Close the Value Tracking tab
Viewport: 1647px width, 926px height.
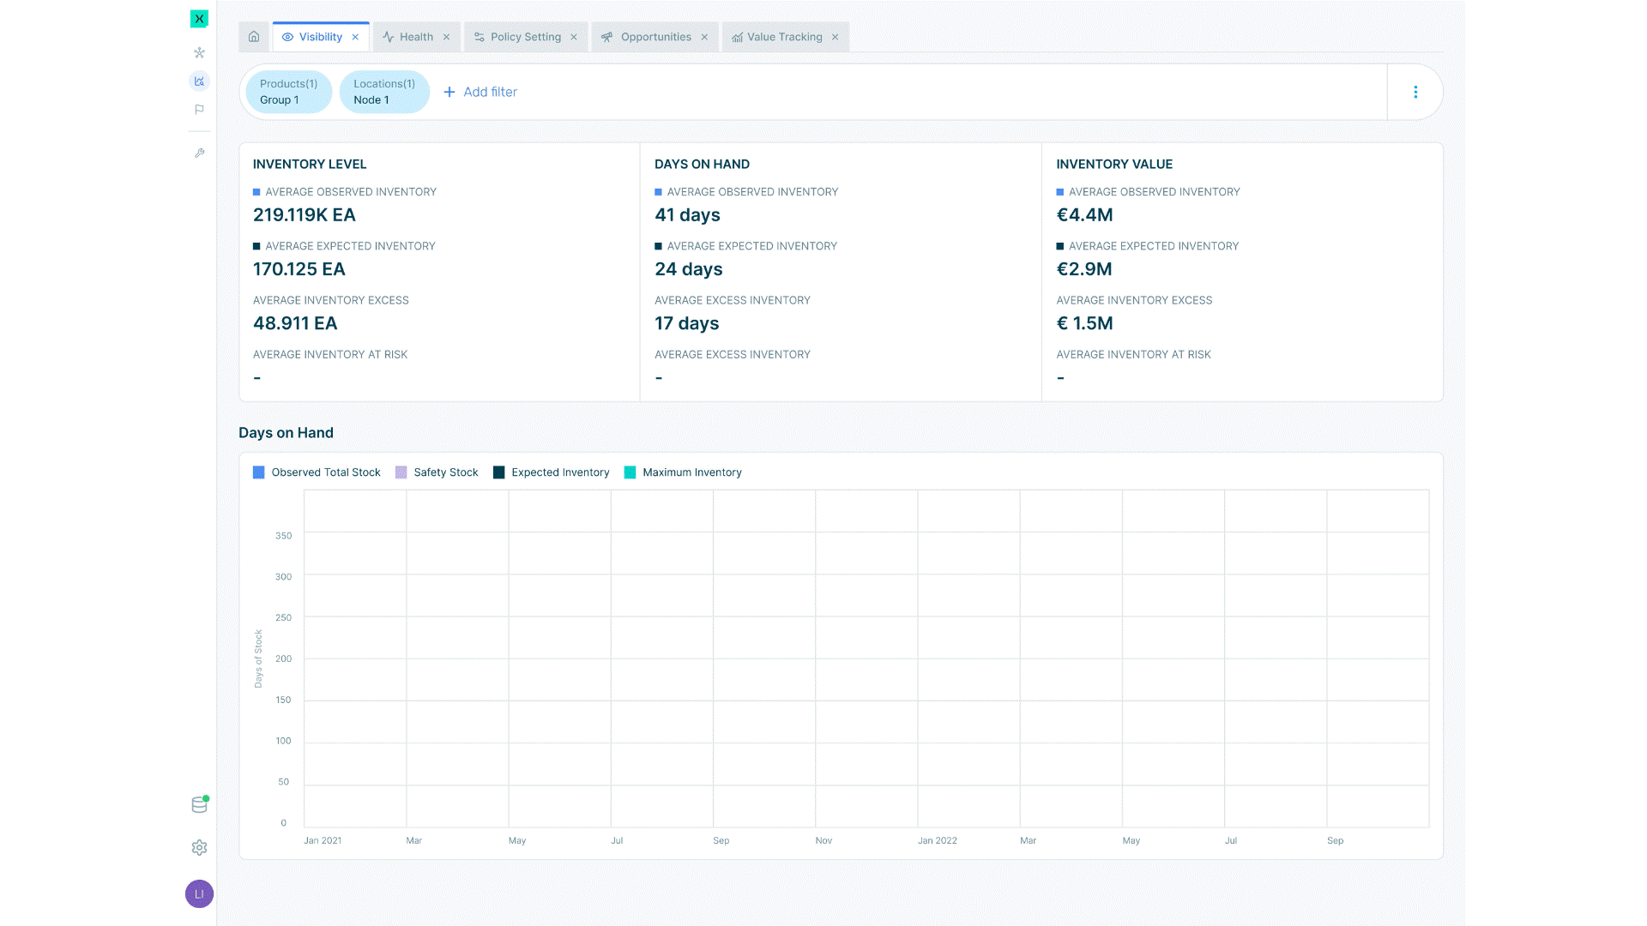[835, 37]
